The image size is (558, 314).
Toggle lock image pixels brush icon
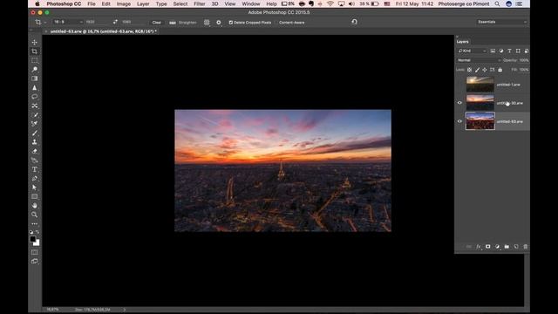click(477, 70)
